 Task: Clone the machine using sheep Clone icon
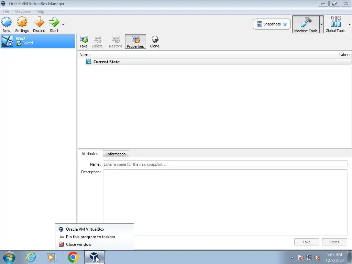click(x=155, y=42)
